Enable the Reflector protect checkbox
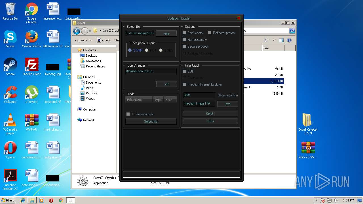363x204 pixels. point(210,33)
